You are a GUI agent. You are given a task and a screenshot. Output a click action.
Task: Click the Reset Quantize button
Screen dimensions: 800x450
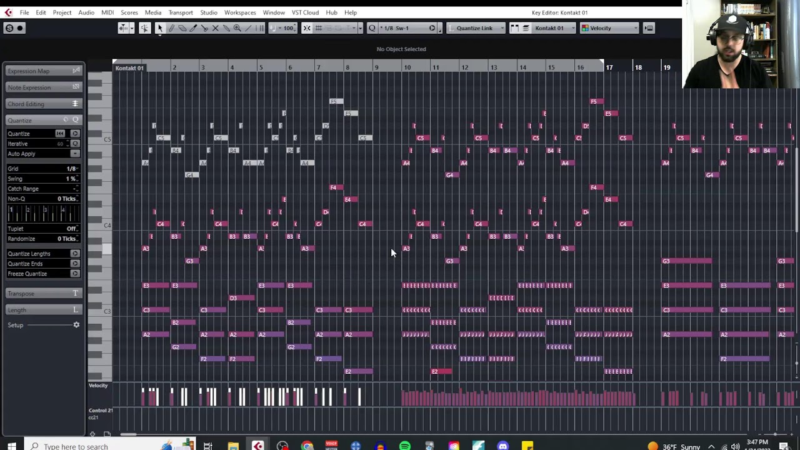[x=59, y=134]
